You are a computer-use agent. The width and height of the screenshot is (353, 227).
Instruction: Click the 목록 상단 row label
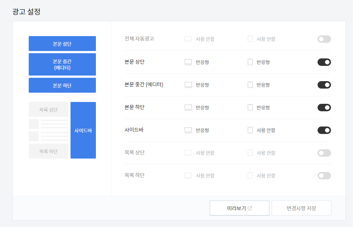pos(134,153)
